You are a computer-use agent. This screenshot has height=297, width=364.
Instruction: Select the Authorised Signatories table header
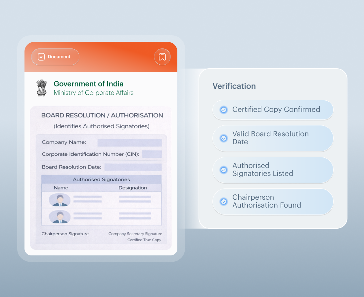click(101, 180)
